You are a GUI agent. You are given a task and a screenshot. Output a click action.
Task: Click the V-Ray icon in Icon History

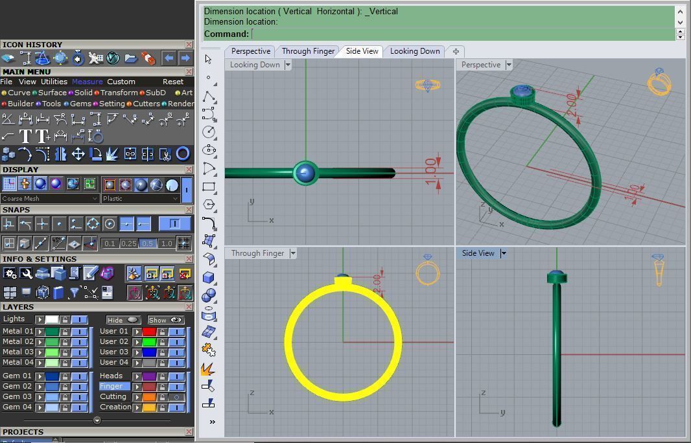(x=113, y=58)
